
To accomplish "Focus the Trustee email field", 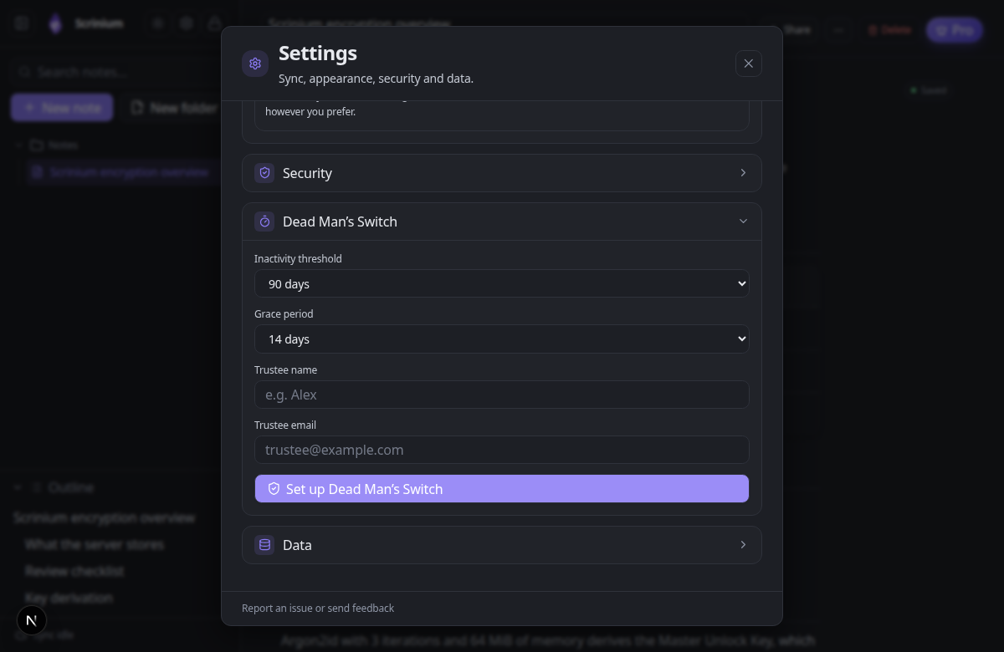I will [x=502, y=450].
